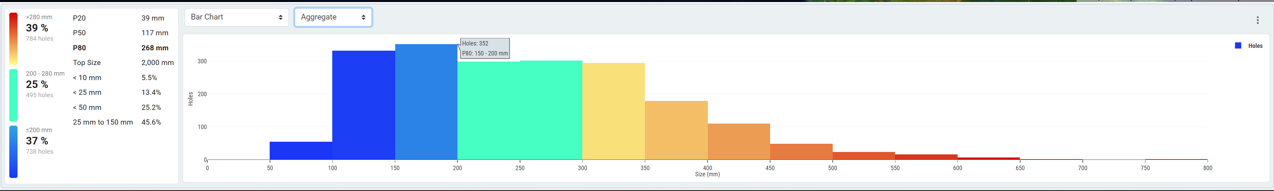
Task: Select the 250-300 mm green bar
Action: pos(551,110)
